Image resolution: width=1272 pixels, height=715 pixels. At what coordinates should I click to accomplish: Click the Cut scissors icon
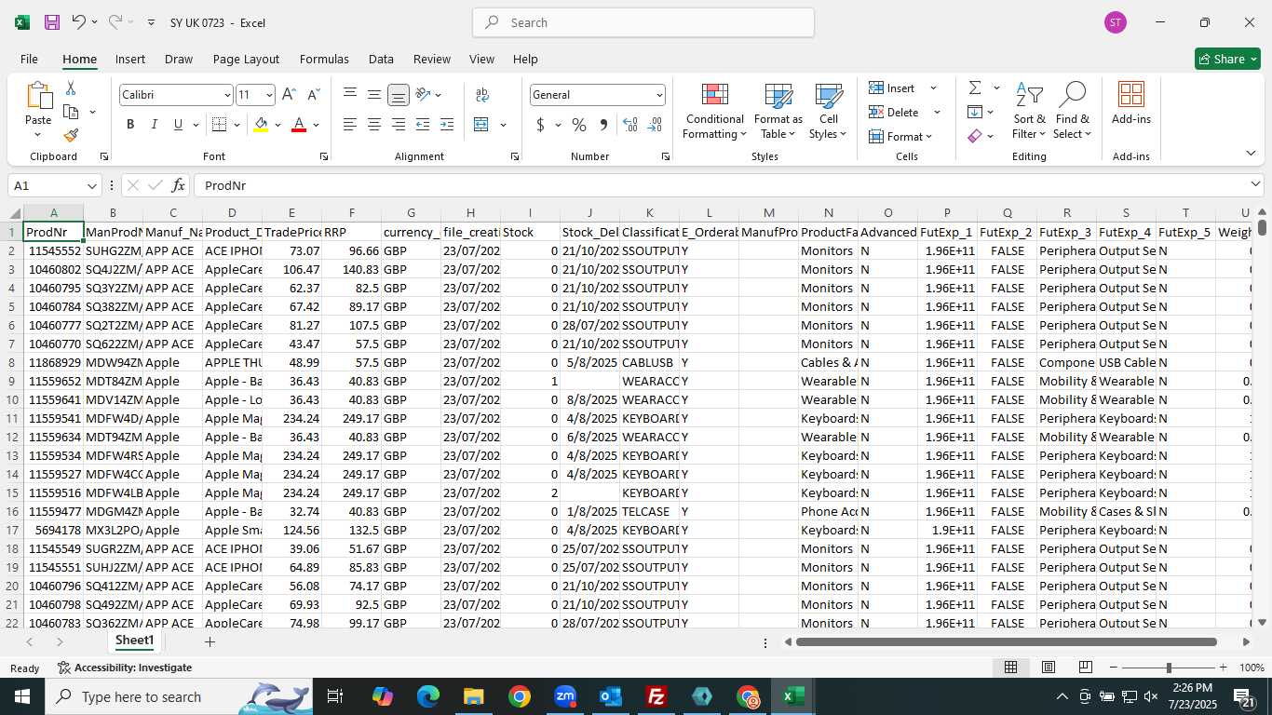coord(71,88)
